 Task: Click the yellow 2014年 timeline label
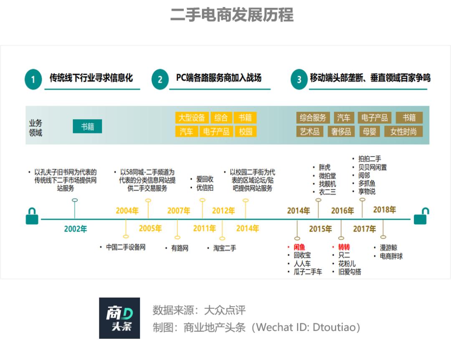(248, 228)
